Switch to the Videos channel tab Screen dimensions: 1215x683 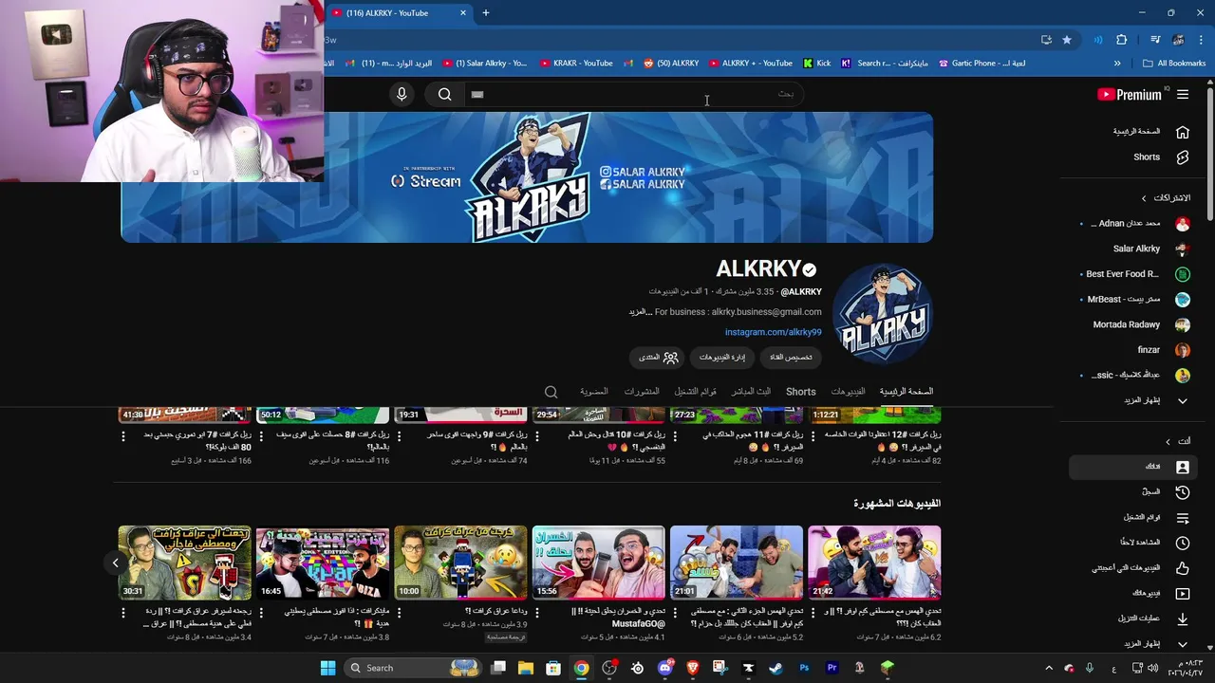coord(848,392)
